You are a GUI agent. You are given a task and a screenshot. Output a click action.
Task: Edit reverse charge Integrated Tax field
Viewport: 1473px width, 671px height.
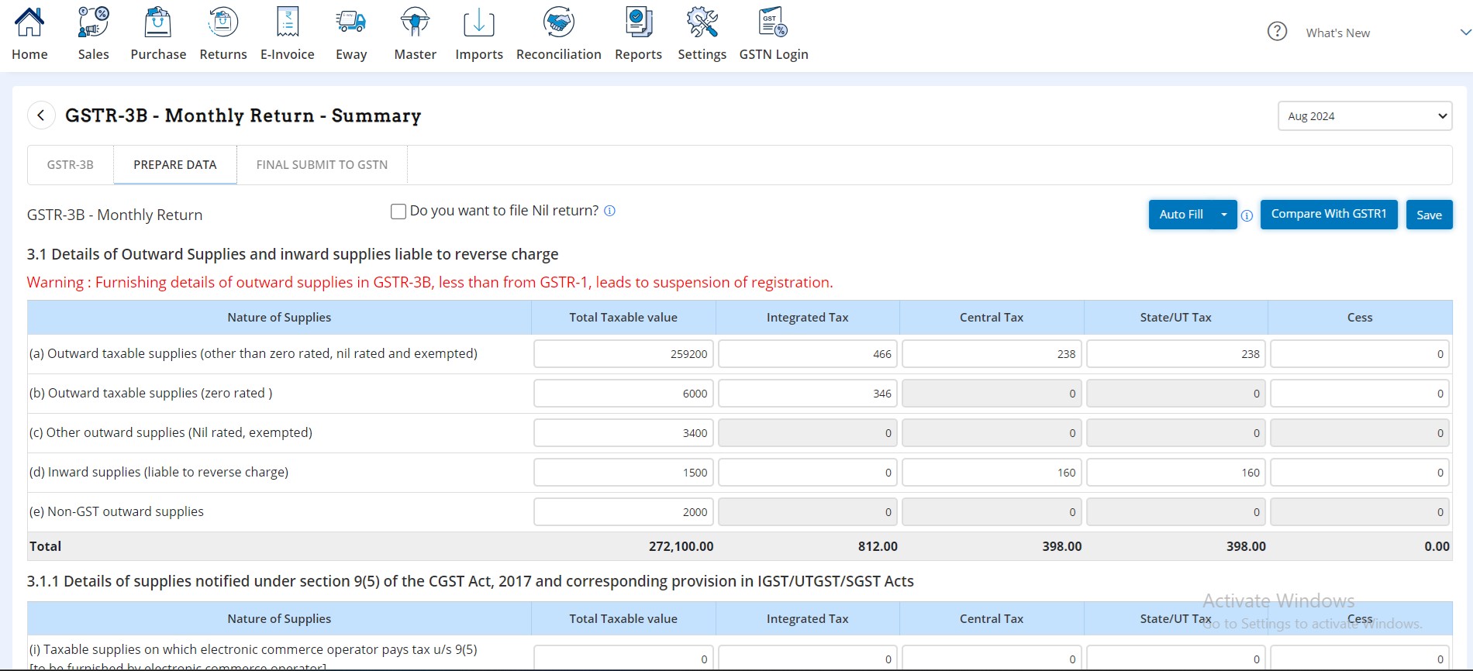tap(807, 473)
